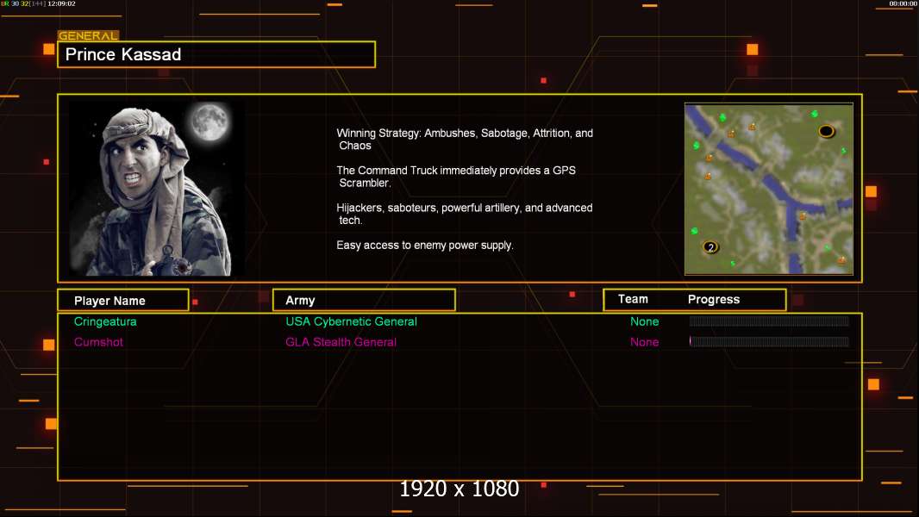Viewport: 919px width, 517px height.
Task: Click the 00:00:00 timer readout
Action: pos(903,3)
